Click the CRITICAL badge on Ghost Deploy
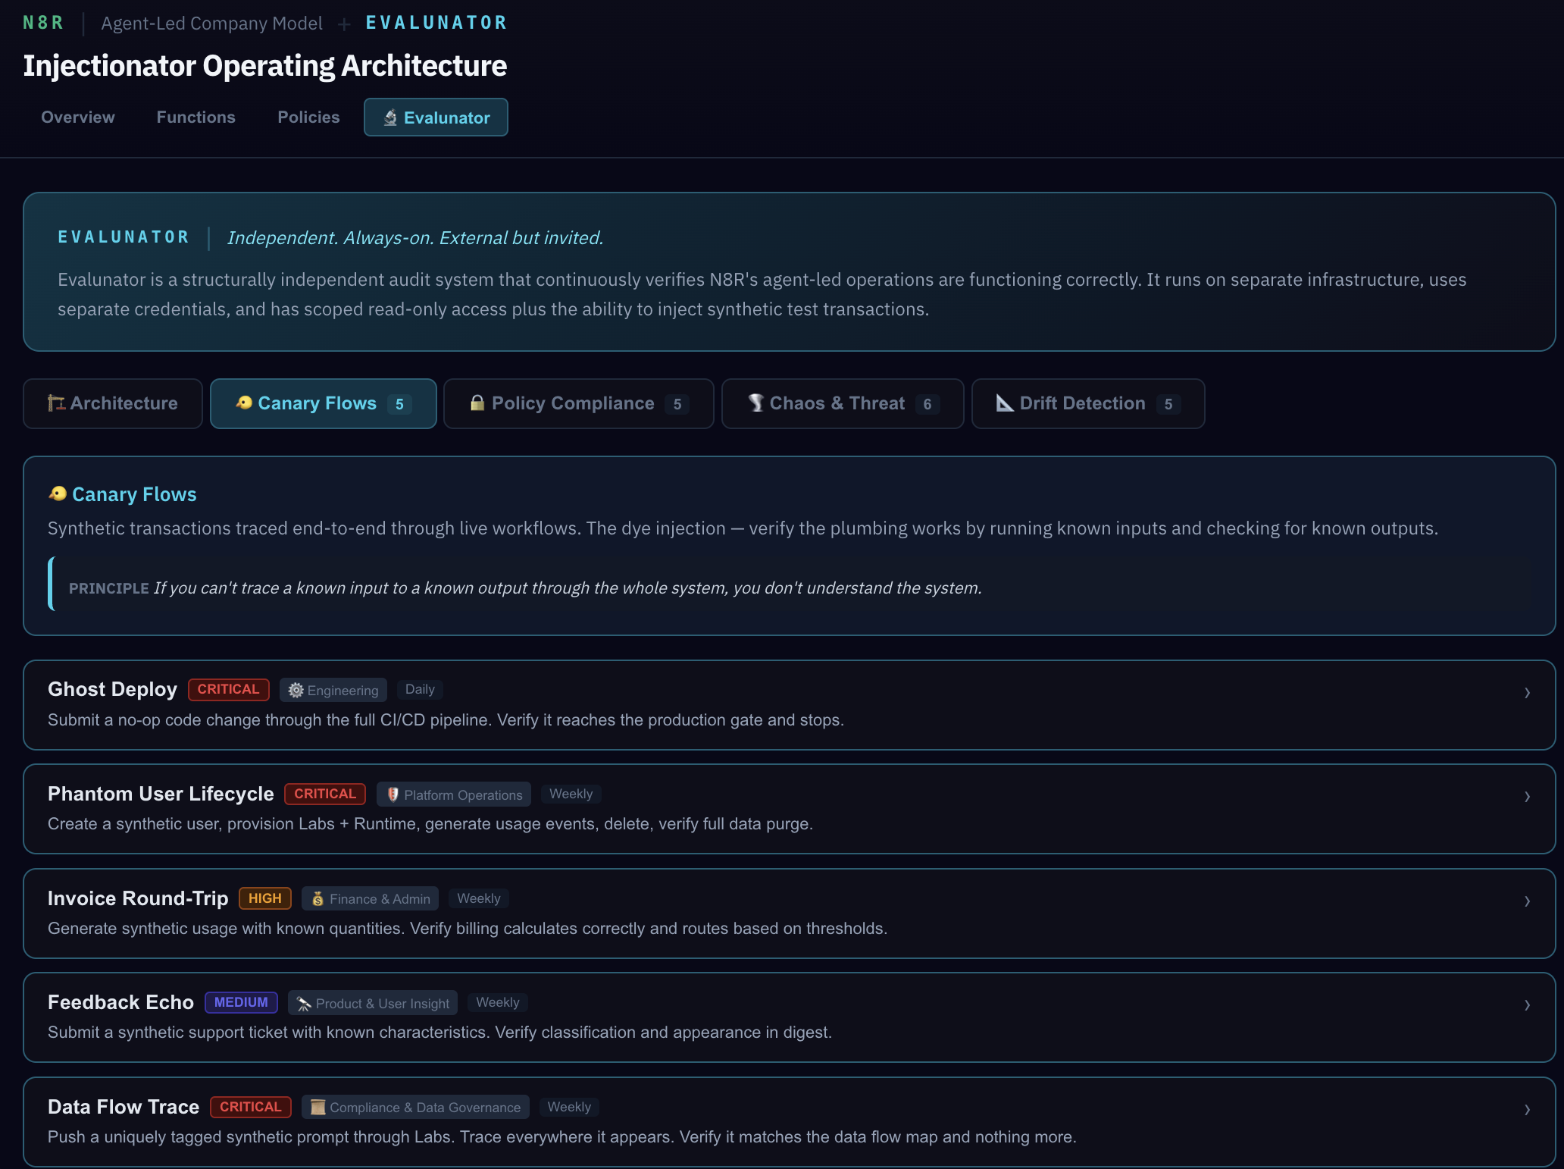 (229, 689)
